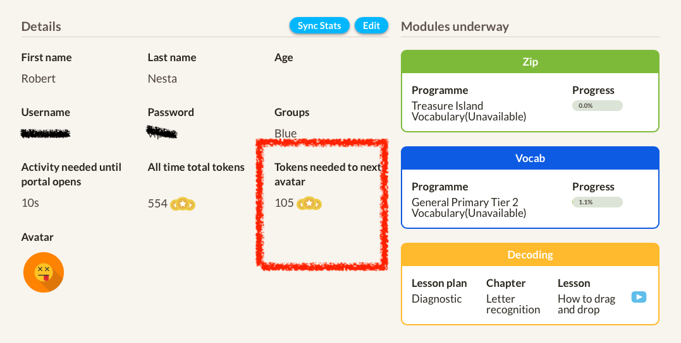Select the yellow Decoding module header
Screen dimensions: 681x343
tap(530, 255)
